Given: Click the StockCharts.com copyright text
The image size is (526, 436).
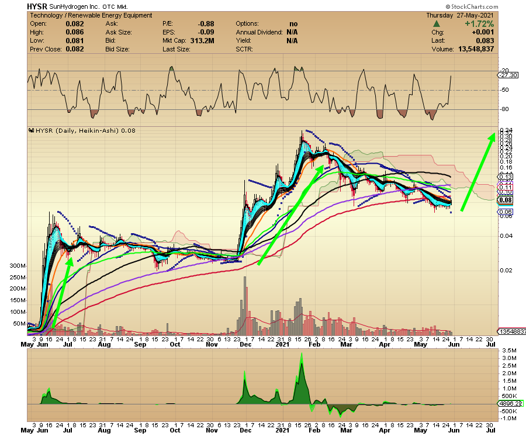Looking at the screenshot, I should point(472,6).
